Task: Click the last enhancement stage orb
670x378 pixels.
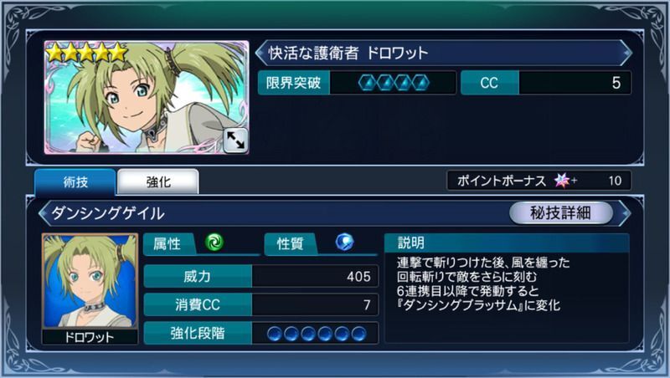Action: tap(358, 334)
